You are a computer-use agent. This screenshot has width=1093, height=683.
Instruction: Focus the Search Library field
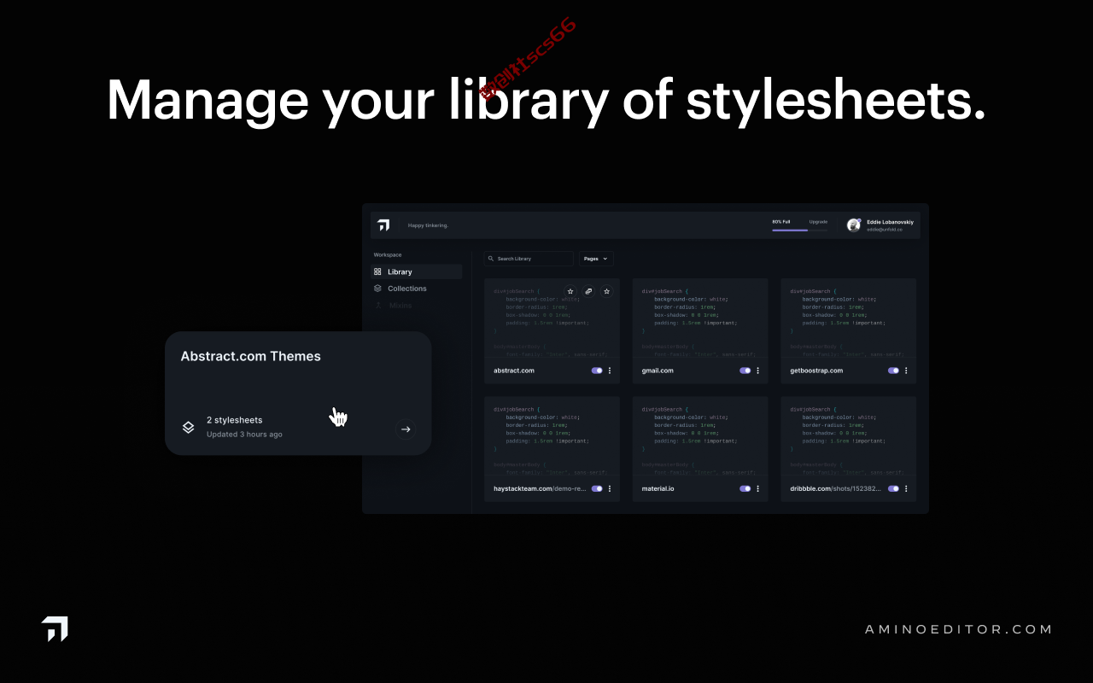point(529,258)
